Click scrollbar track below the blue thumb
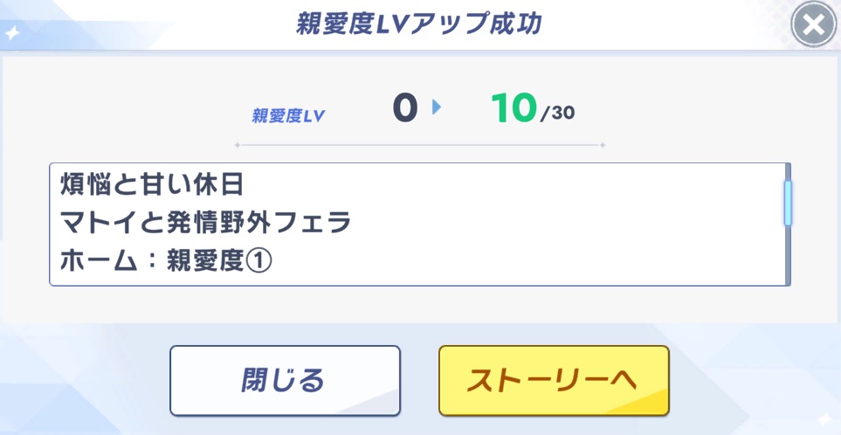 click(x=788, y=258)
